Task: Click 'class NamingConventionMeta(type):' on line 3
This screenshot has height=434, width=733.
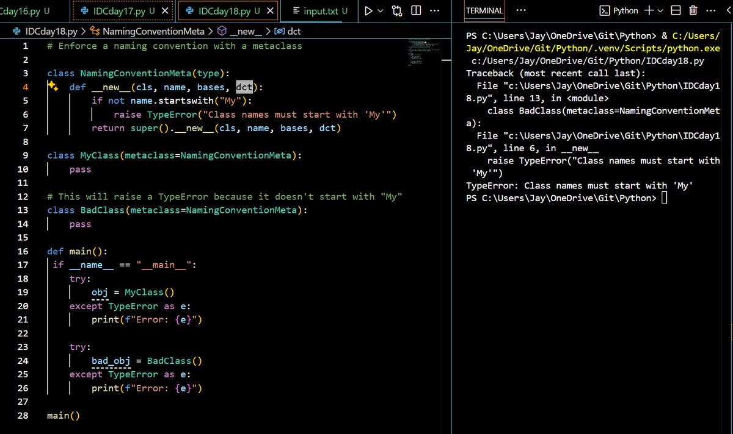Action: click(139, 73)
